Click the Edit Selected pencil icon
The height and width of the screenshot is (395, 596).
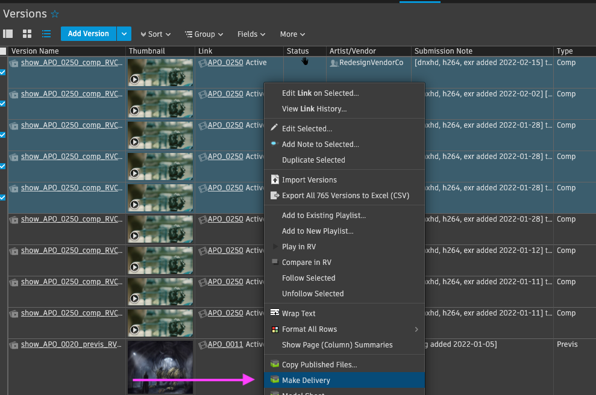[274, 128]
